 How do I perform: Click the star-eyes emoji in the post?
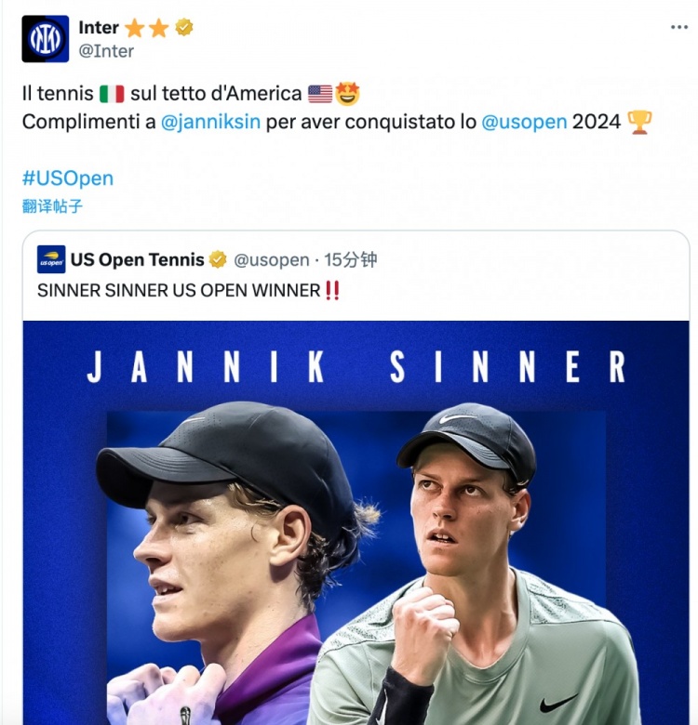[x=348, y=93]
